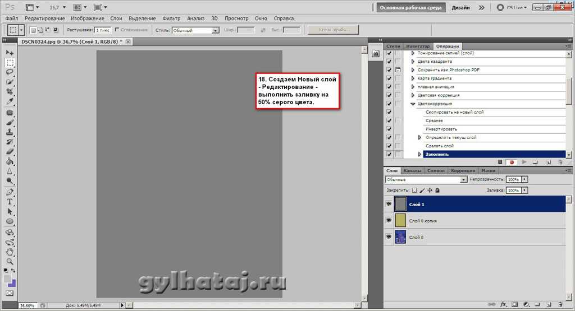Screen dimensions: 575x311
Task: Open the Фильтр menu
Action: 171,18
